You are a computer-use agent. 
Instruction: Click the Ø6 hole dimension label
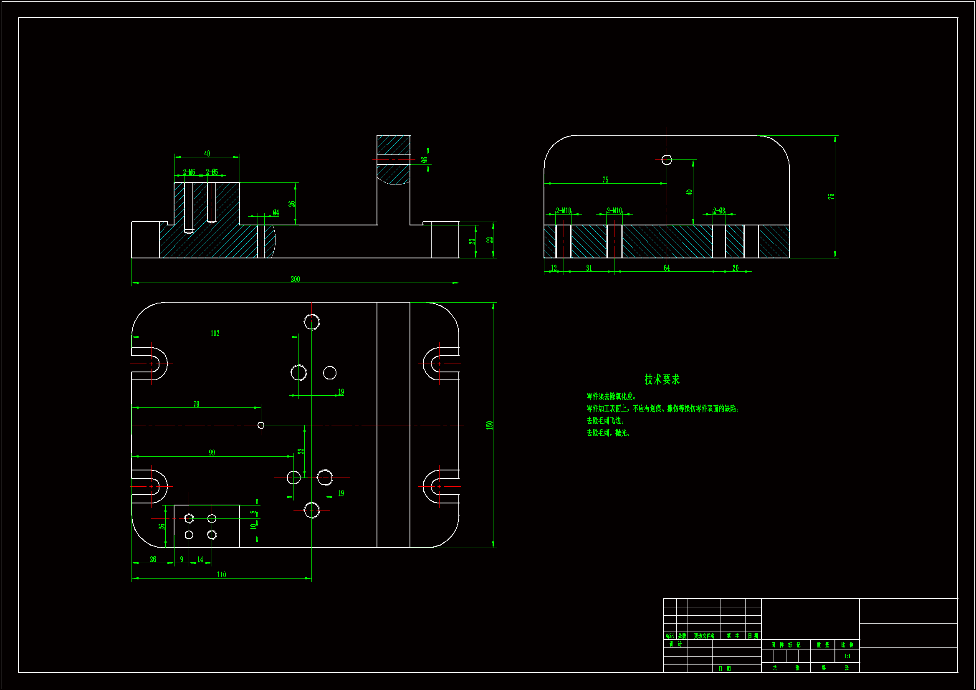click(424, 160)
